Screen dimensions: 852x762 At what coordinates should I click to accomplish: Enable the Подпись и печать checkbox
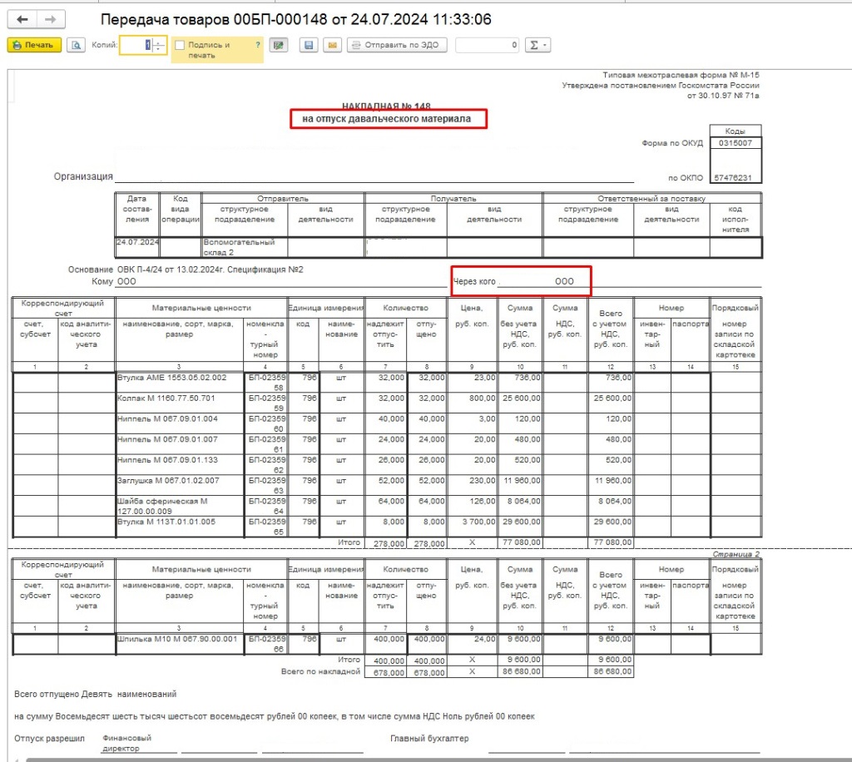pos(180,45)
